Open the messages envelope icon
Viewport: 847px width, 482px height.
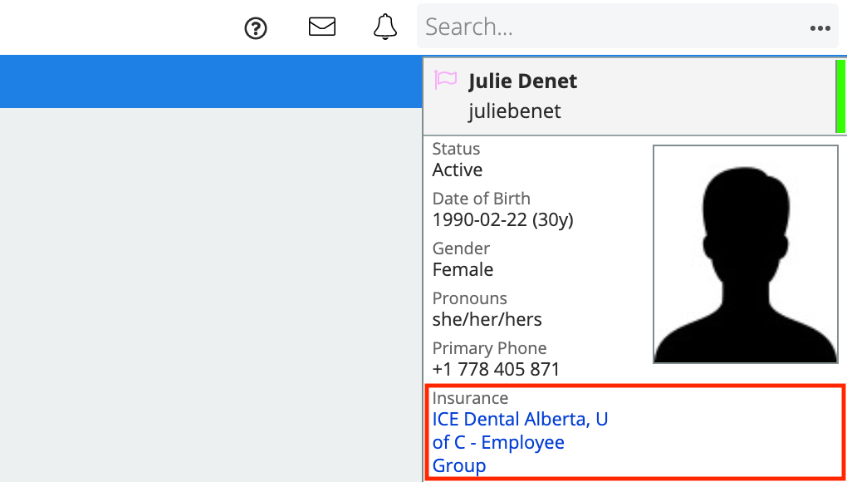(322, 27)
